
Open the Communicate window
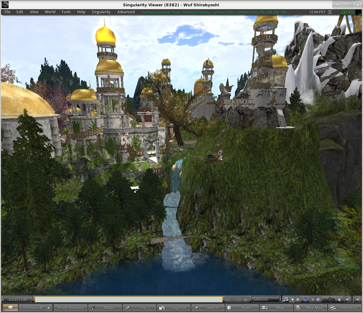click(x=32, y=307)
